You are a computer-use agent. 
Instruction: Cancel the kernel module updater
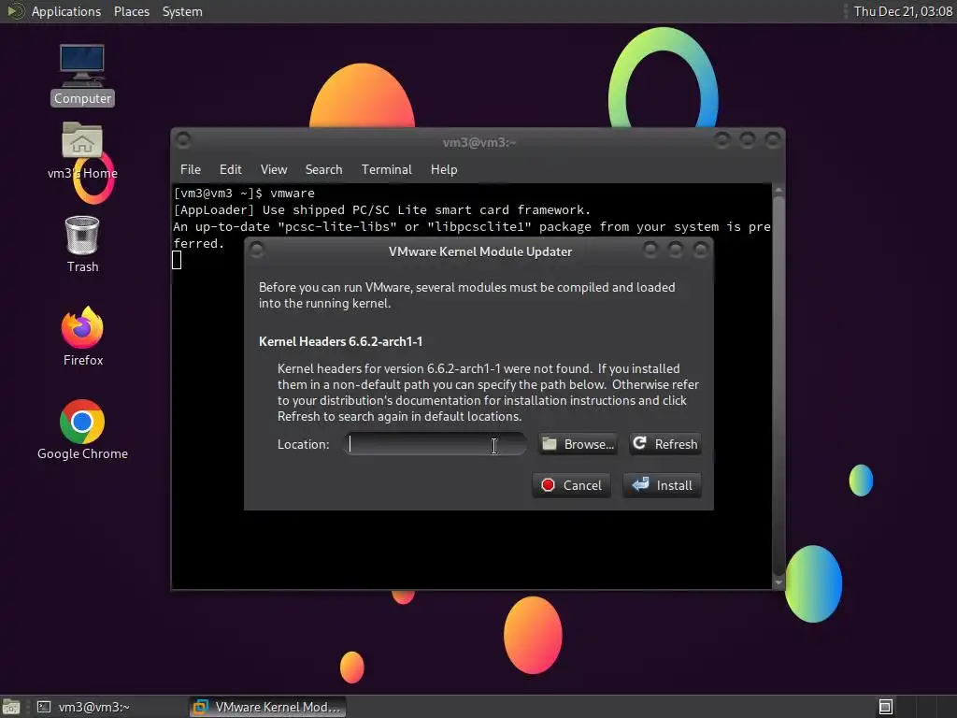pos(571,485)
